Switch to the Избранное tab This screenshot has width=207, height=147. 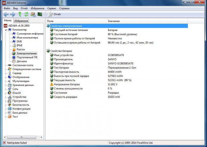click(x=21, y=21)
